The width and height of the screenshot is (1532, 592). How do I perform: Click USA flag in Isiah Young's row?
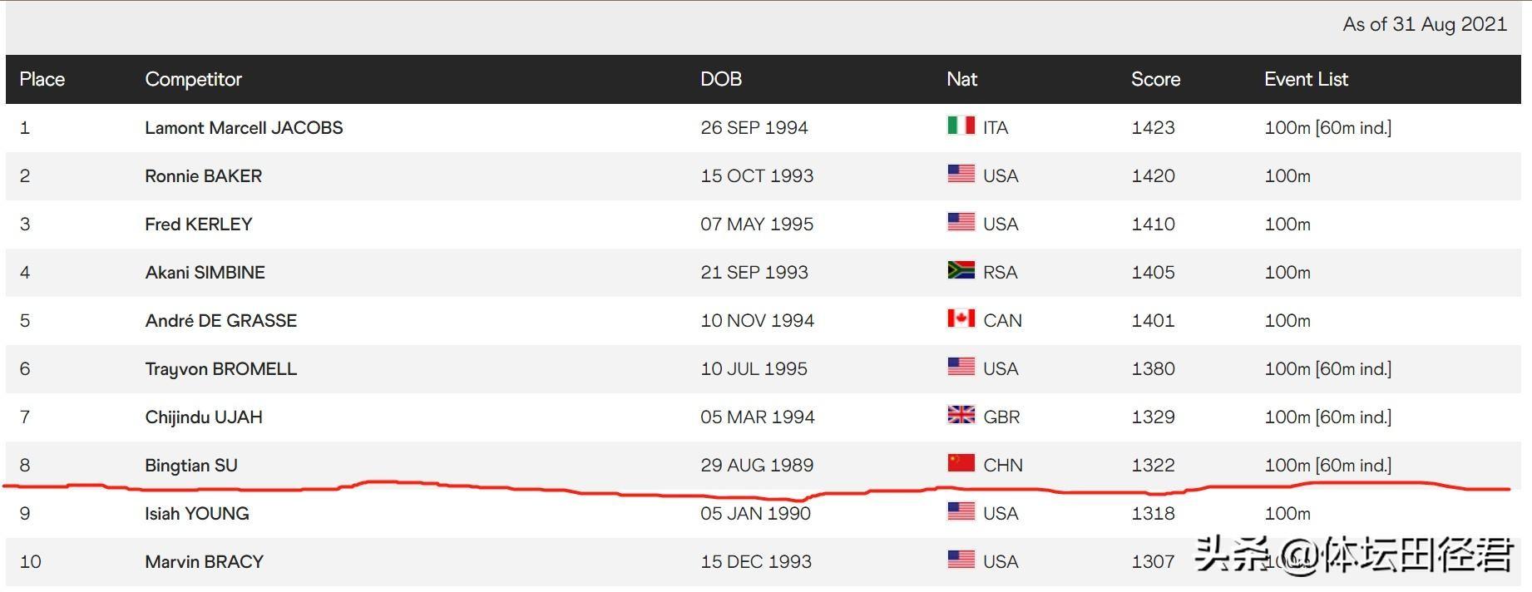(x=961, y=511)
